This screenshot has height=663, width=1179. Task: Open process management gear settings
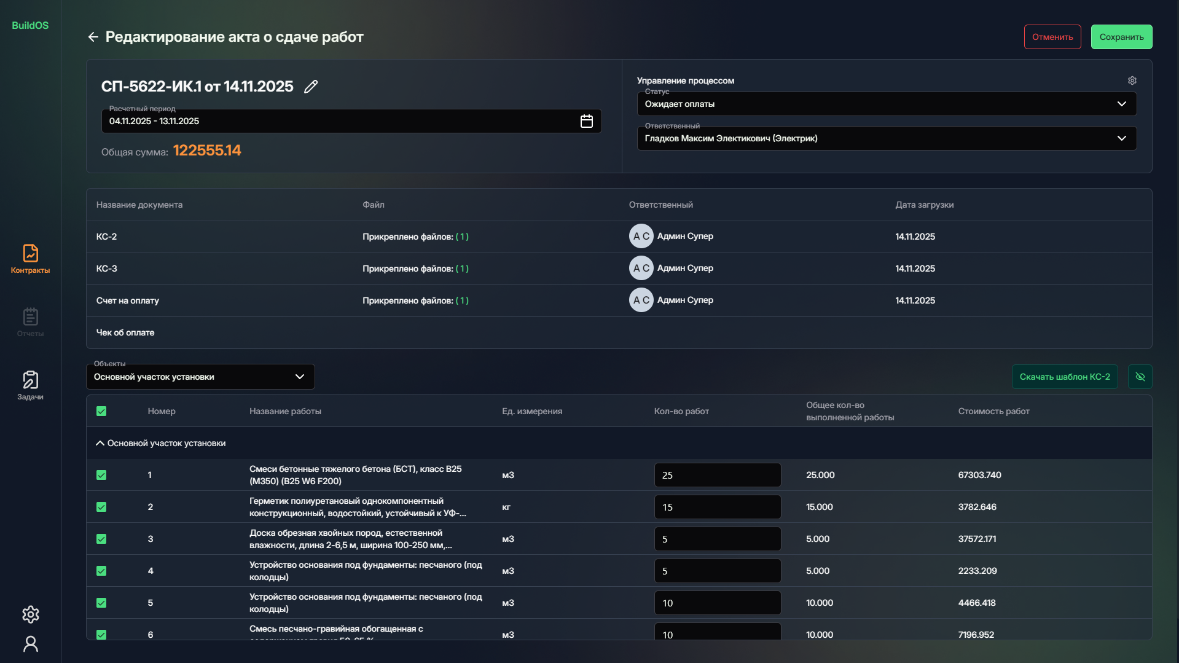pos(1132,80)
